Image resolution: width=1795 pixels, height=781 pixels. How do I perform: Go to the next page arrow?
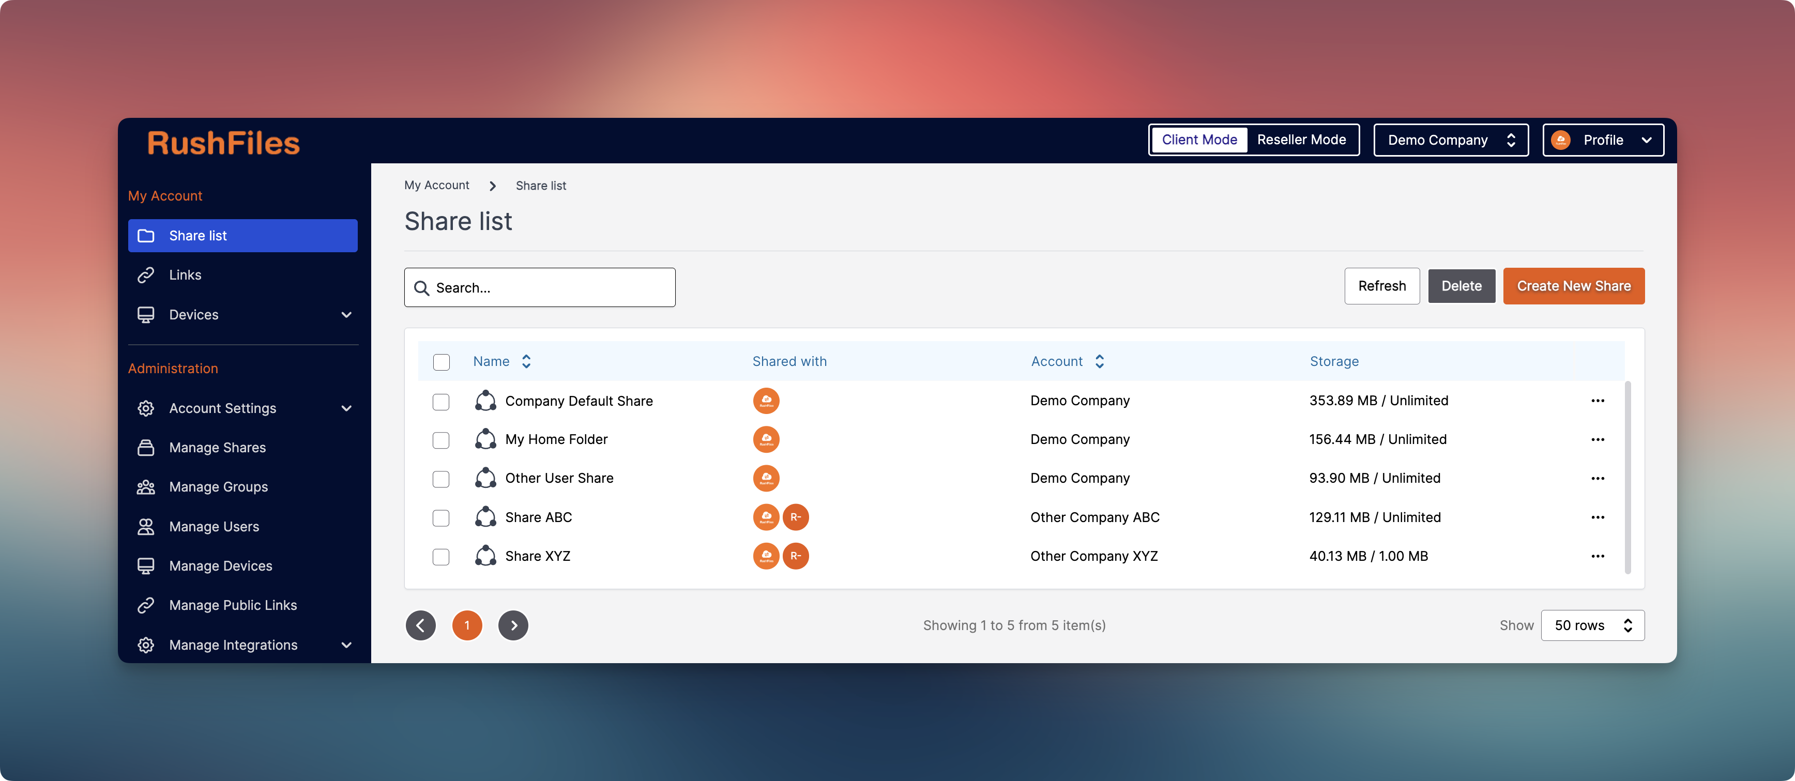coord(513,625)
